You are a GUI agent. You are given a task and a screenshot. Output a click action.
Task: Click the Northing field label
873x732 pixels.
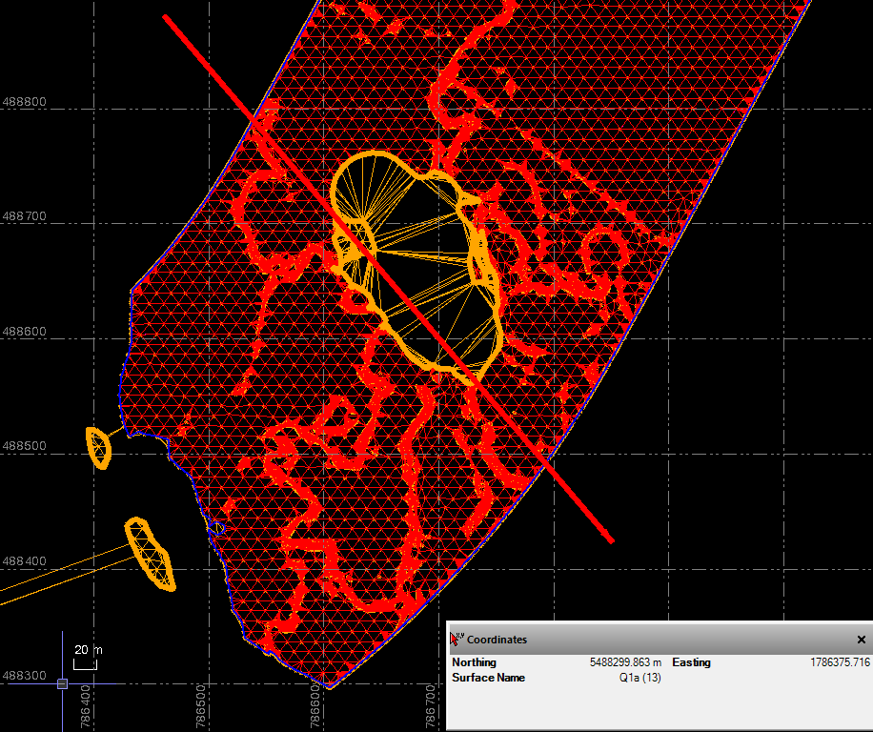(x=474, y=661)
